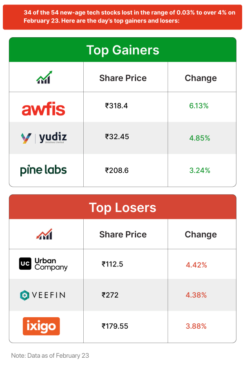The image size is (245, 370).
Task: Click the Veefin logo
Action: (x=43, y=295)
